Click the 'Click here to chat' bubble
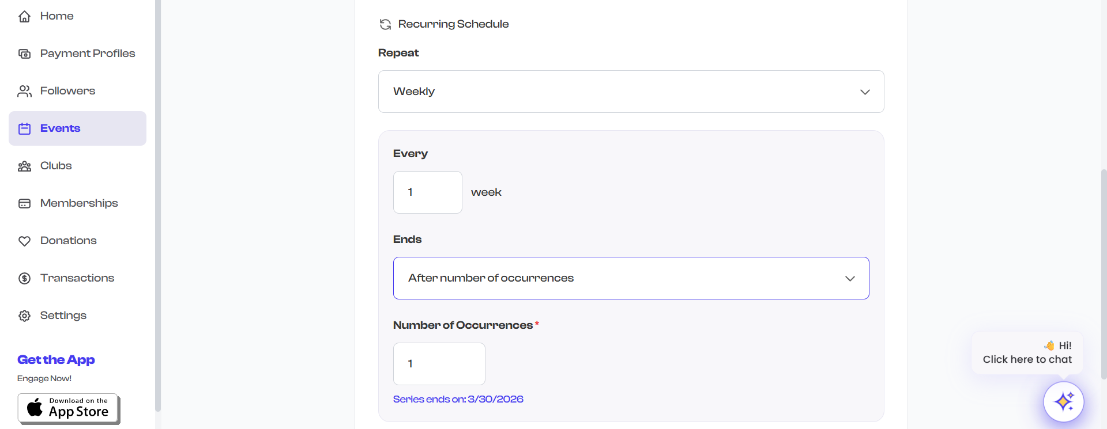1107x429 pixels. pyautogui.click(x=1027, y=352)
